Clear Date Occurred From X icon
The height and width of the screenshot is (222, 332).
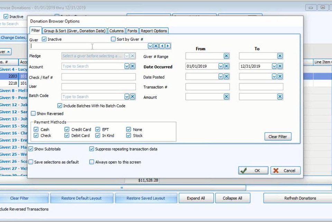pyautogui.click(x=226, y=66)
